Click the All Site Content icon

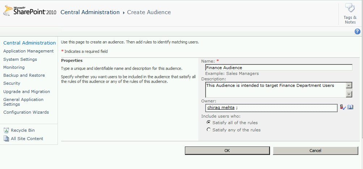point(6,139)
